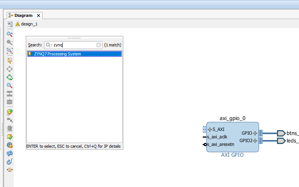The image size is (299, 187).
Task: Click the btns external port symbol
Action: click(x=281, y=133)
